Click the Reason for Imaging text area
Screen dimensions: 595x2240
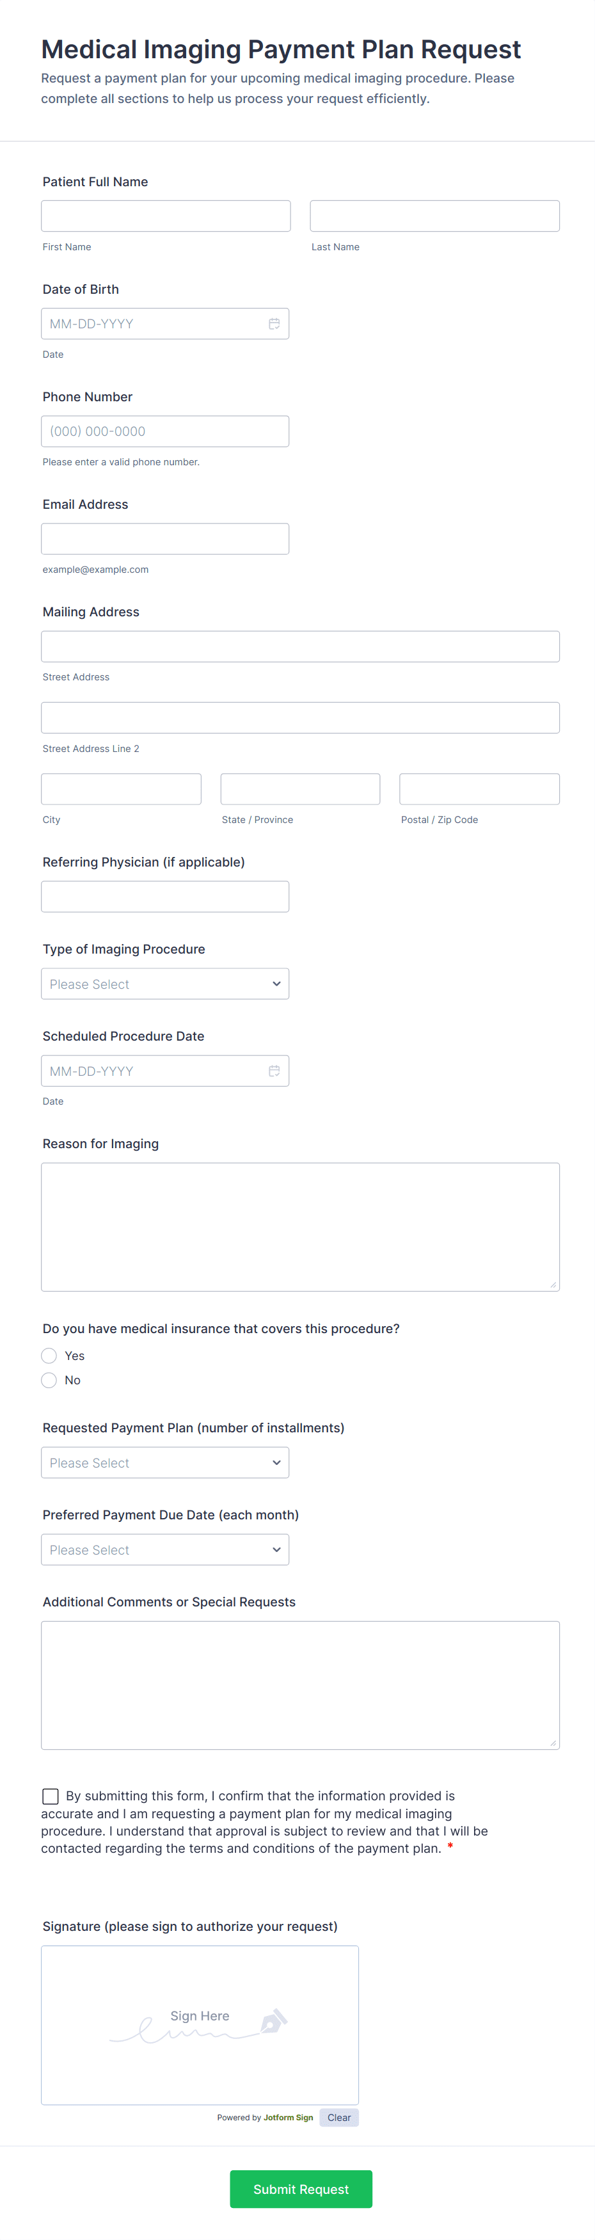[x=300, y=1226]
